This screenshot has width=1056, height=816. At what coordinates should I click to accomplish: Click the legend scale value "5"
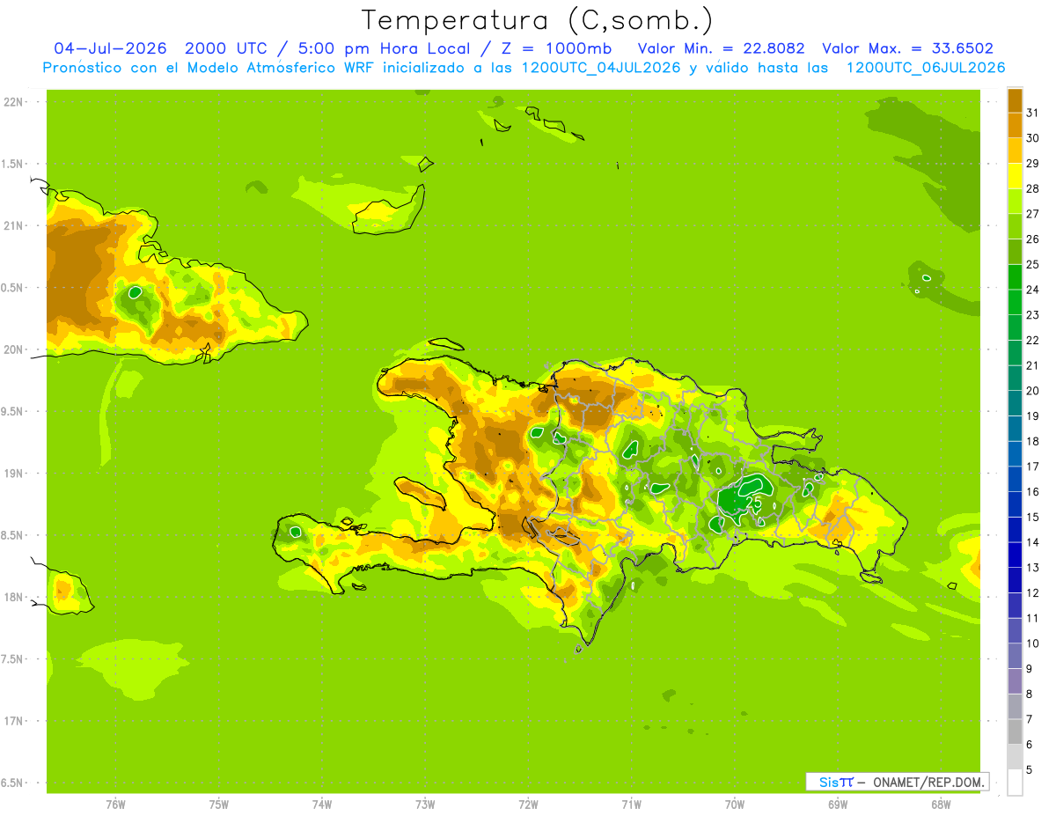pyautogui.click(x=1030, y=770)
